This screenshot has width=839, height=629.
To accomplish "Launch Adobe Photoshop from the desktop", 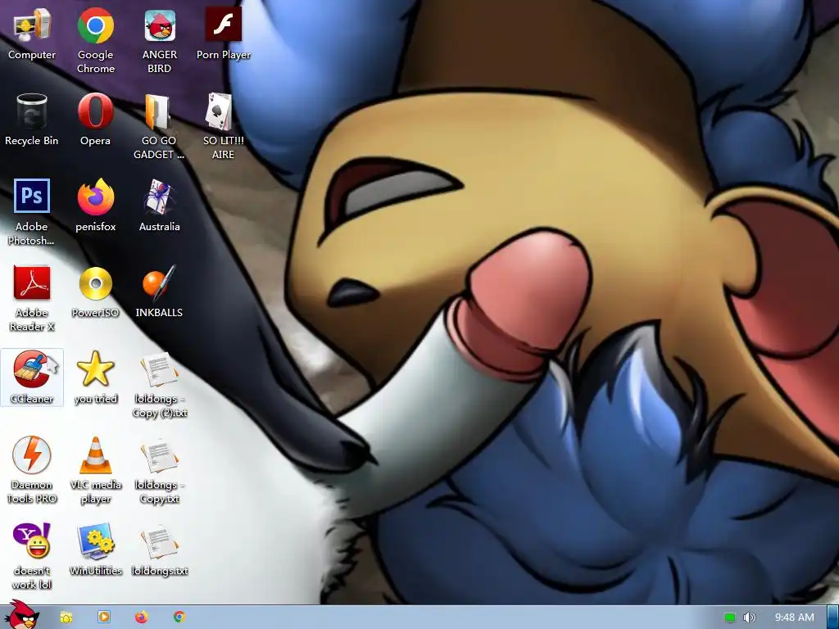I will [x=32, y=213].
